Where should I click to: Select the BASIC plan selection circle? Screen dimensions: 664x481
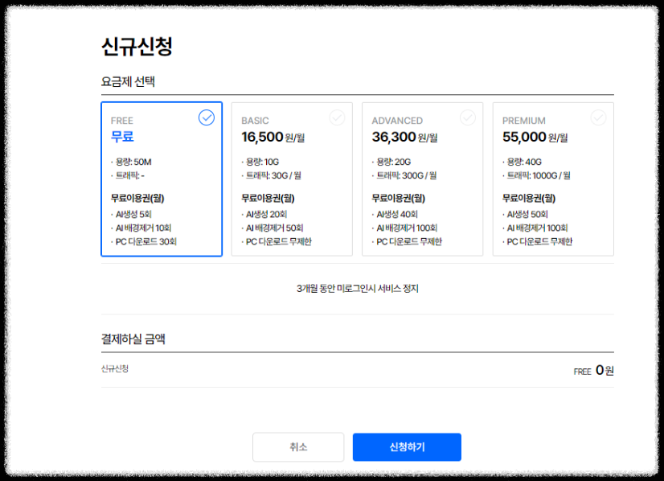tap(338, 117)
